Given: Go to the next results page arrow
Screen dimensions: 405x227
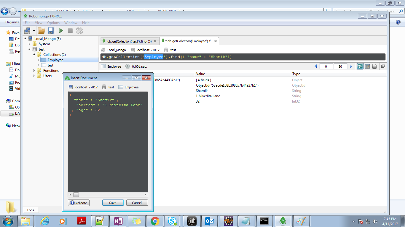Looking at the screenshot, I should click(351, 67).
